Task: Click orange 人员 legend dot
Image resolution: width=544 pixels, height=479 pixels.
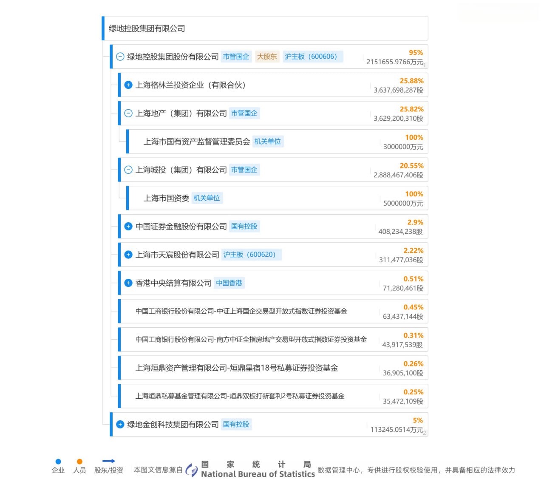Action: click(x=79, y=462)
